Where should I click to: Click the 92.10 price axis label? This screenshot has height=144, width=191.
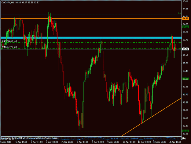click(185, 126)
